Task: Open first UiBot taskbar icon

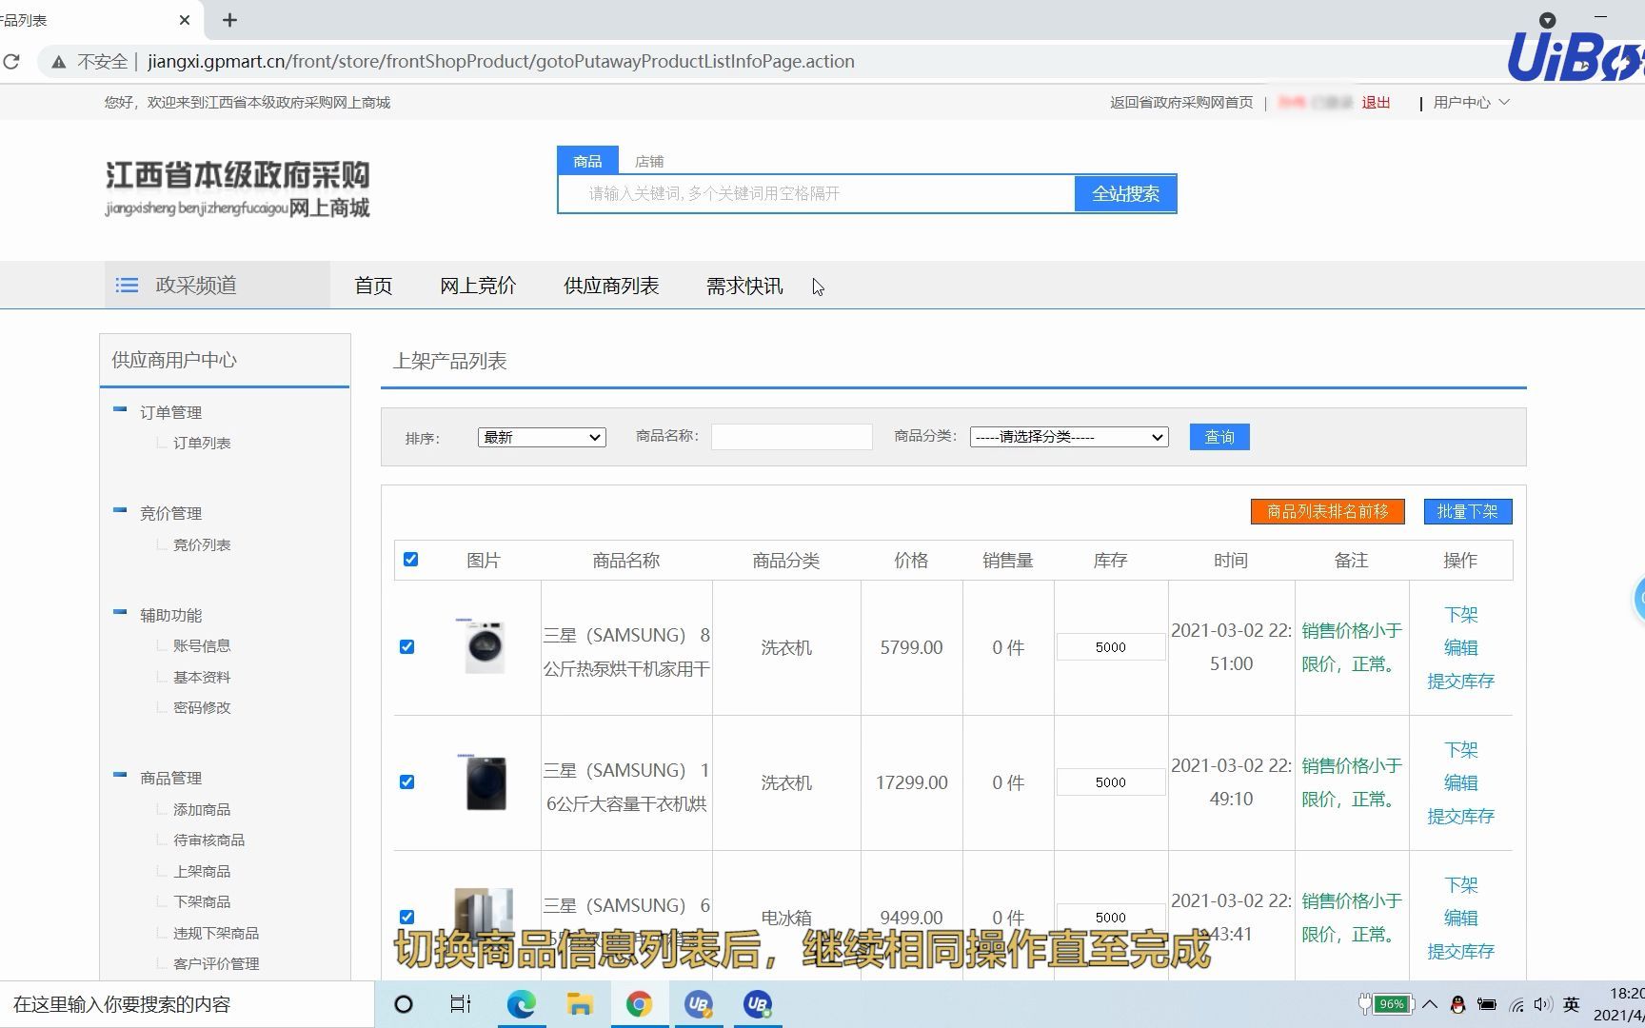Action: 698,1004
